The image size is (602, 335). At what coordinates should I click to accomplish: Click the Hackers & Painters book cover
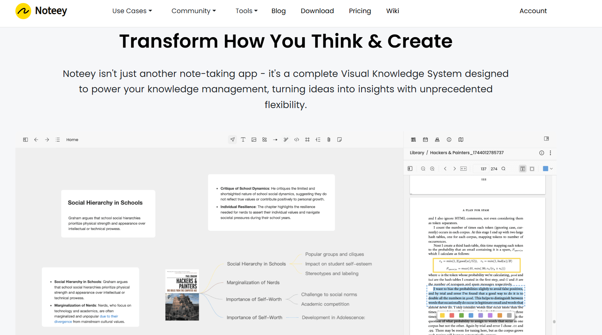[182, 295]
